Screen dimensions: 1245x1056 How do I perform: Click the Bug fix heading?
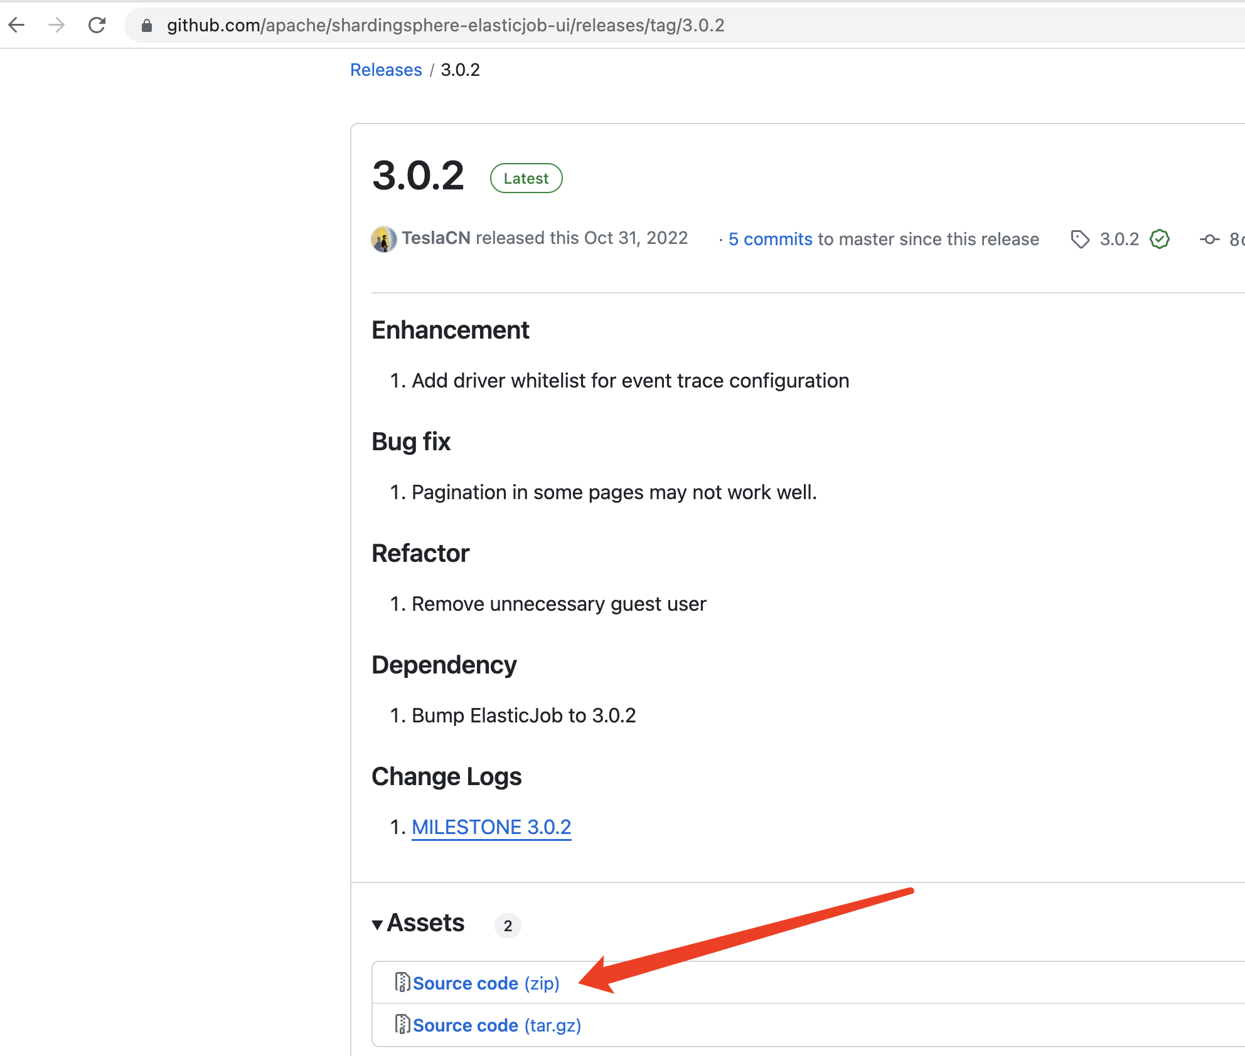pos(411,441)
